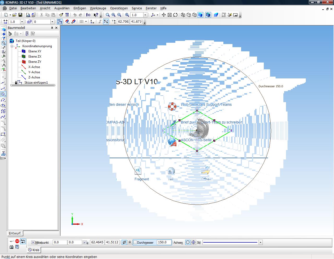Open the Datei menu
This screenshot has width=334, height=259.
pos(13,8)
